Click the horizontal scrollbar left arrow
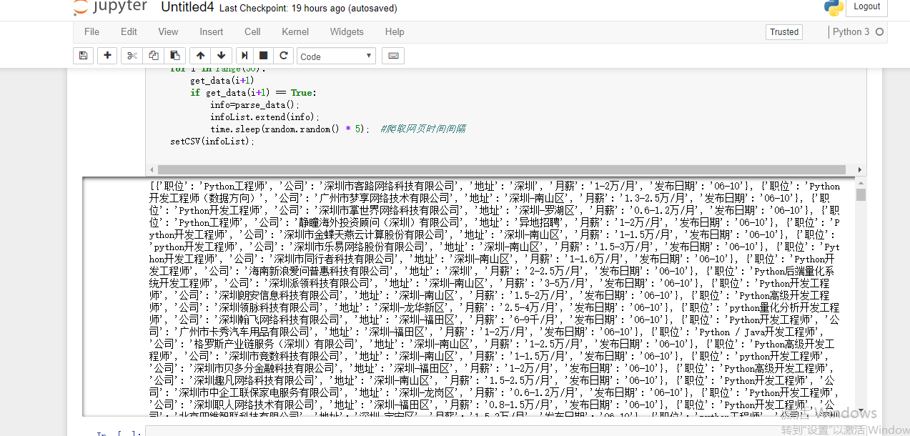Image resolution: width=910 pixels, height=436 pixels. [151, 170]
